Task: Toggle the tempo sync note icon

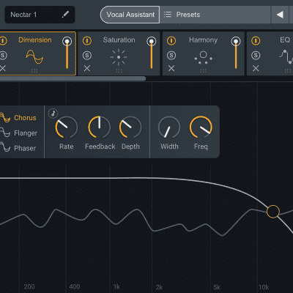Action: (x=53, y=114)
